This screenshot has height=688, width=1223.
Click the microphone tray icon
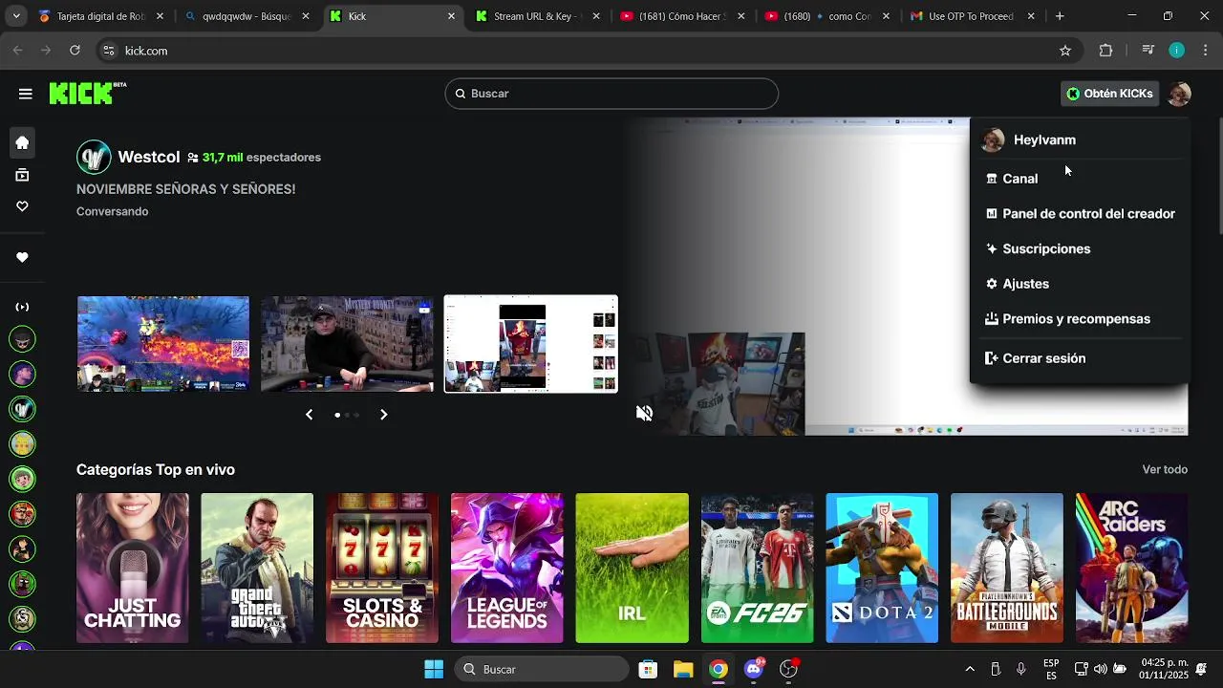[1021, 669]
